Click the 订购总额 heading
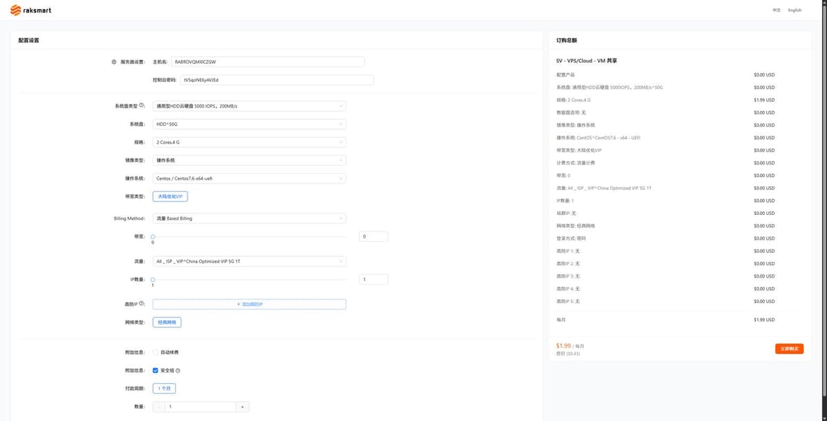Viewport: 827px width, 421px height. tap(566, 41)
